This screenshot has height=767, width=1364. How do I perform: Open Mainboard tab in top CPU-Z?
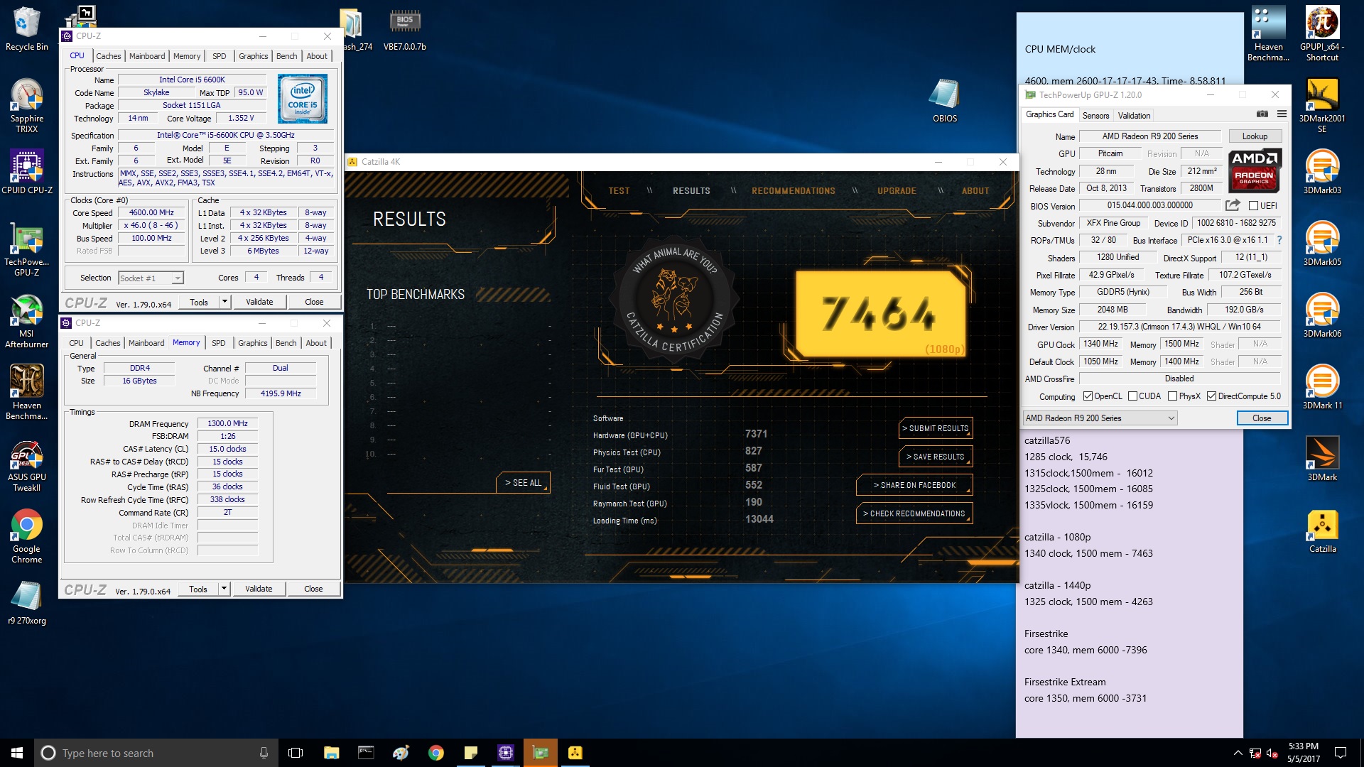click(147, 56)
